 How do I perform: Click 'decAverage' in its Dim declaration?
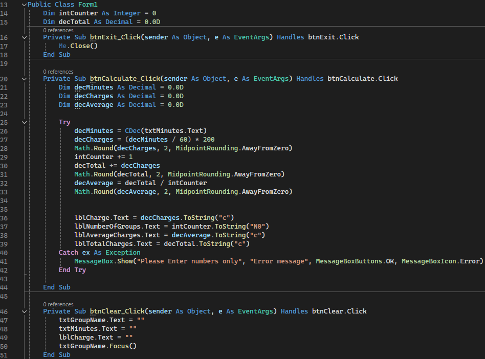(x=94, y=105)
